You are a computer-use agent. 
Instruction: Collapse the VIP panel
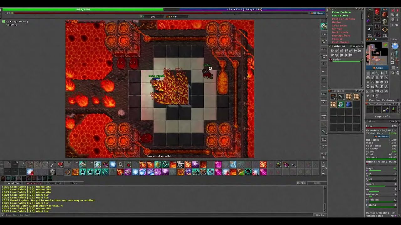click(x=359, y=9)
